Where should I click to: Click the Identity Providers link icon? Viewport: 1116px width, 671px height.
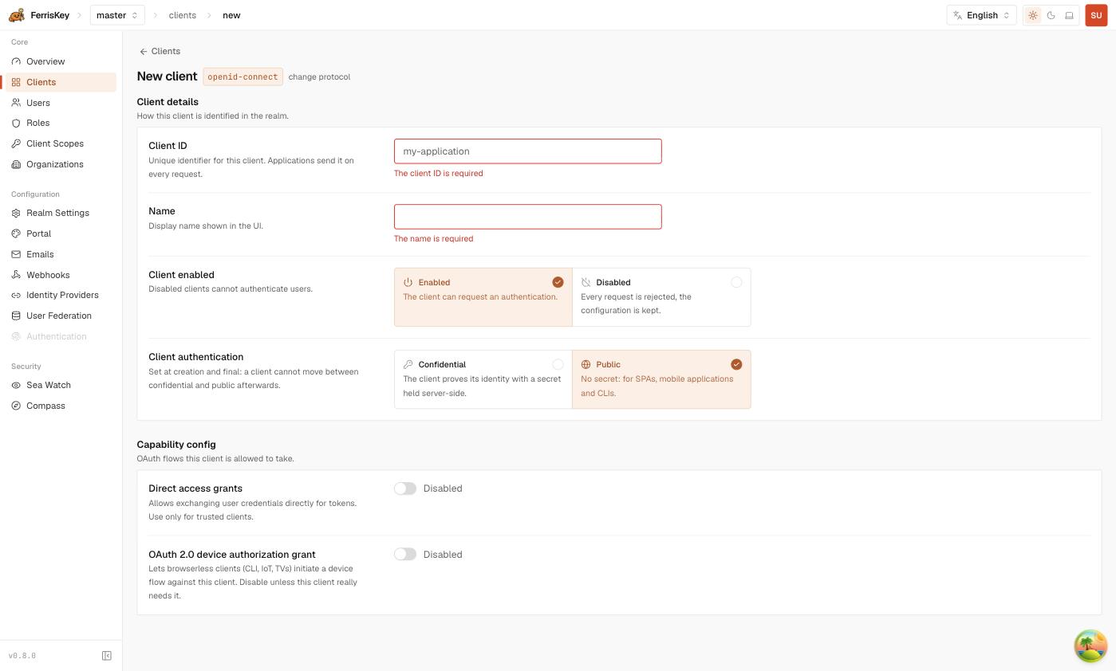pos(16,295)
